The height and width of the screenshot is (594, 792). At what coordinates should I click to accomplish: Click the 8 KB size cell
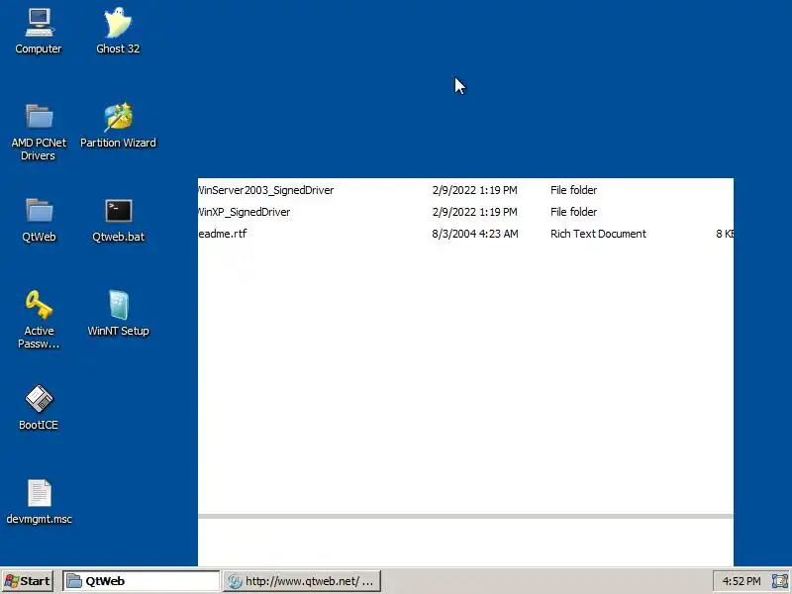[725, 234]
